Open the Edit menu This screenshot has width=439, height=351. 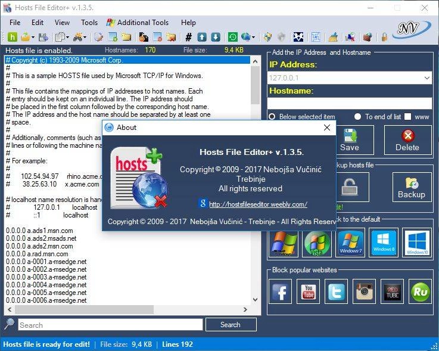[x=38, y=23]
